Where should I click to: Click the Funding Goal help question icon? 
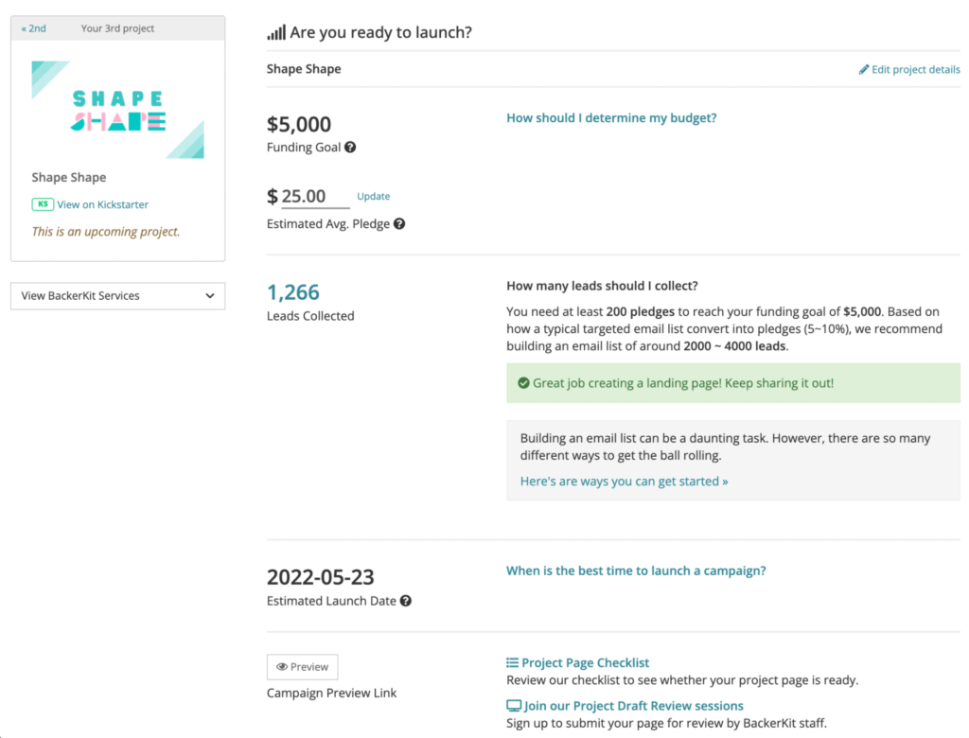[350, 147]
